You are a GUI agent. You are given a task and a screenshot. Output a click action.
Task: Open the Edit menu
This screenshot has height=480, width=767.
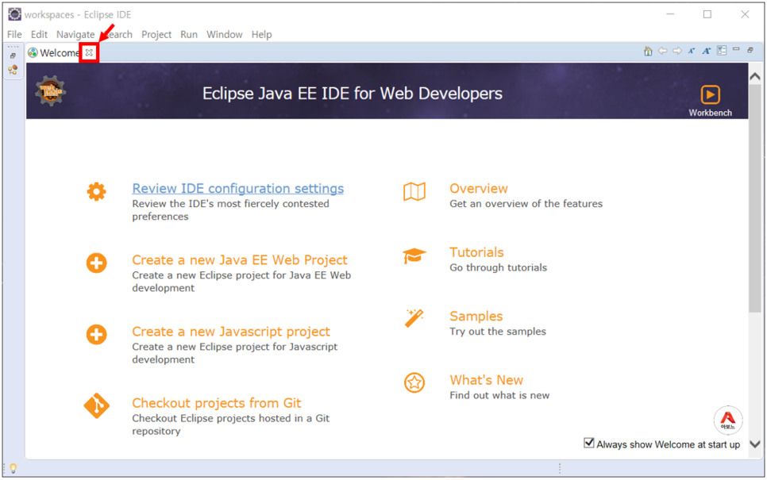tap(39, 35)
